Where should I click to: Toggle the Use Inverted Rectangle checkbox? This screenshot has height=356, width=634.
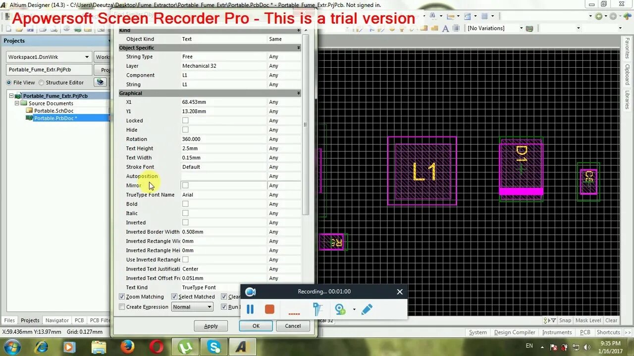point(185,260)
